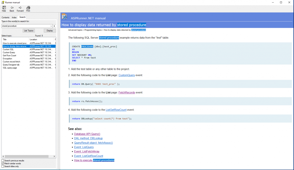Open 'Event: ListQuery' link

tap(84, 147)
